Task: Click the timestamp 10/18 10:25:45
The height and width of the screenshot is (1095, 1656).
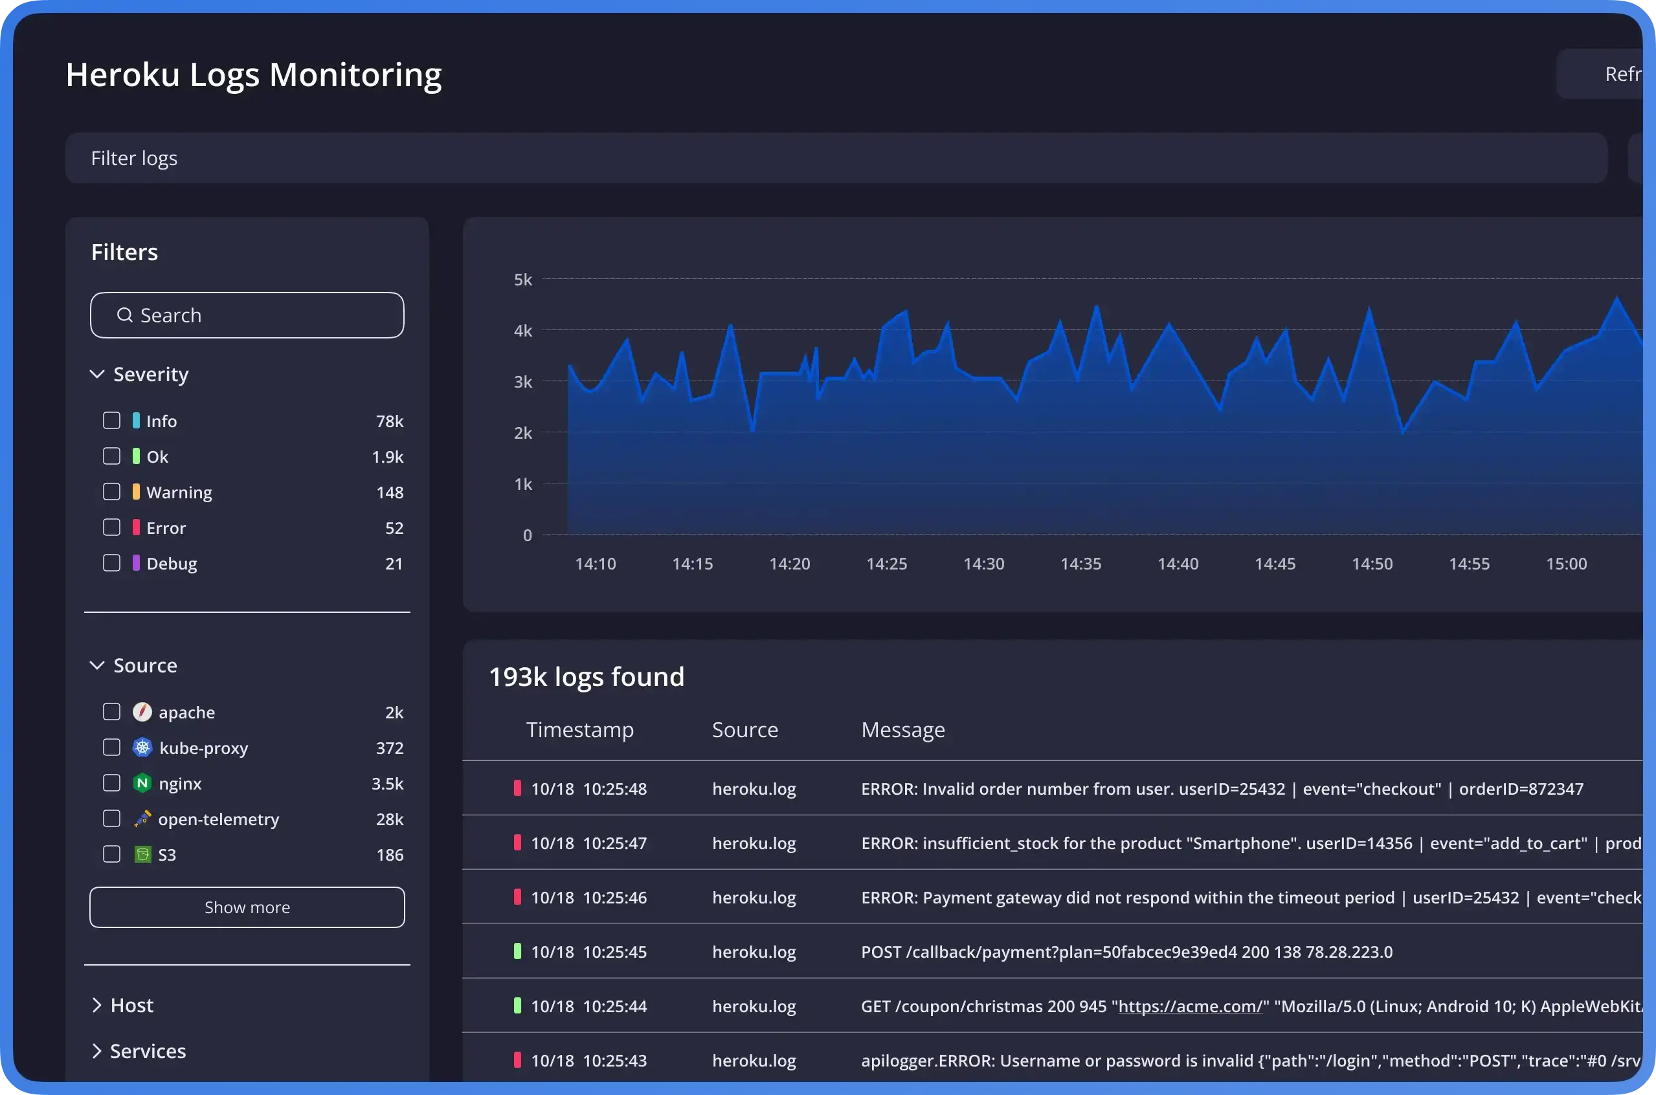Action: tap(588, 952)
